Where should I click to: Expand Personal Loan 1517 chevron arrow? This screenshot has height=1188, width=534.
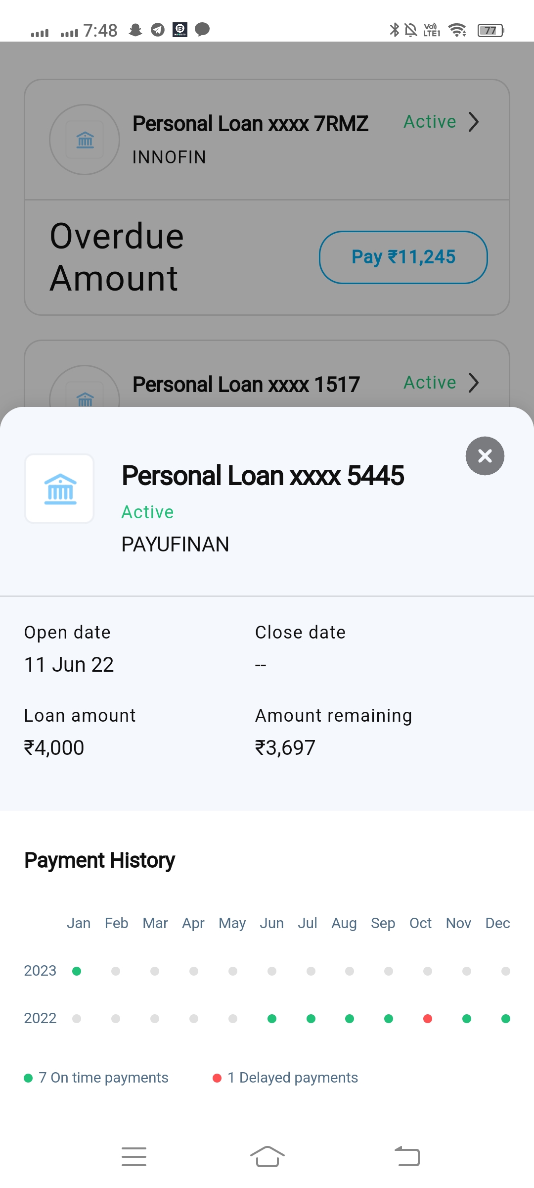coord(474,383)
